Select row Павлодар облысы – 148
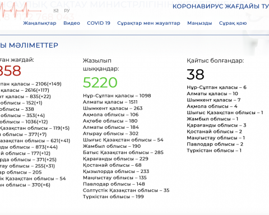The height and width of the screenshot is (215, 269). click(x=114, y=184)
